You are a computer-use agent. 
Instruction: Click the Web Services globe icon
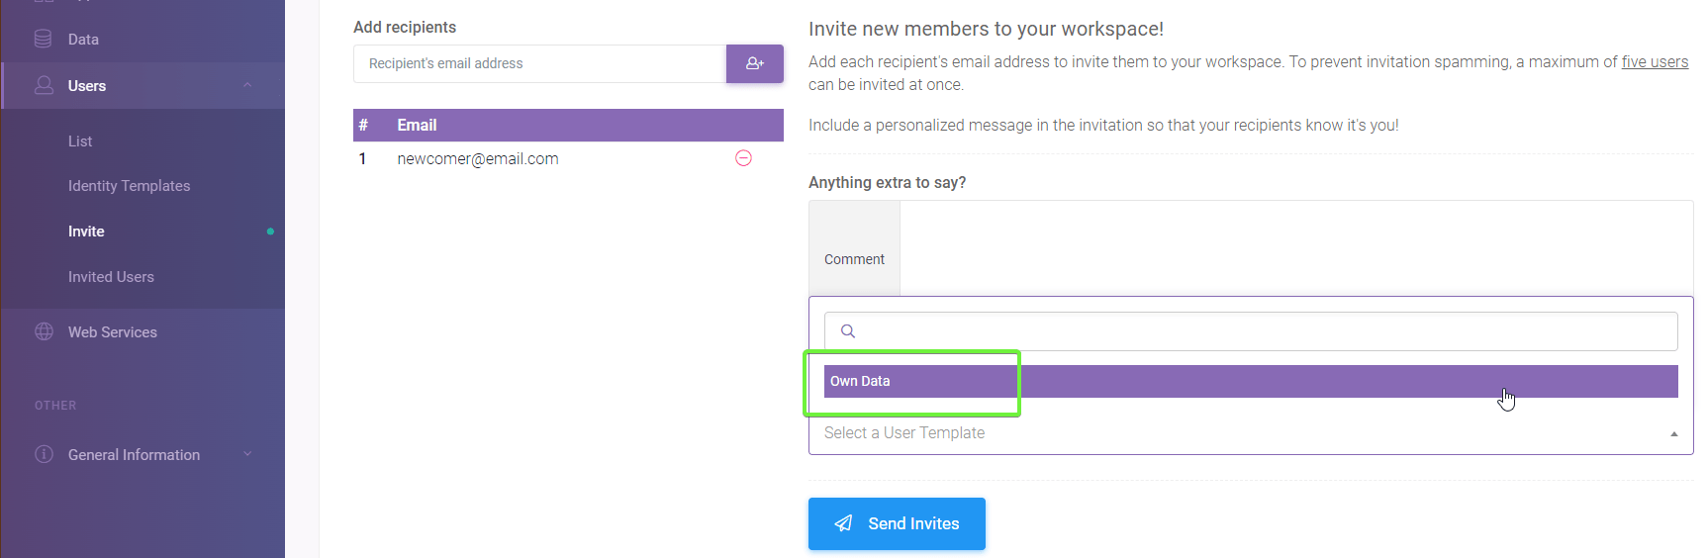(44, 331)
